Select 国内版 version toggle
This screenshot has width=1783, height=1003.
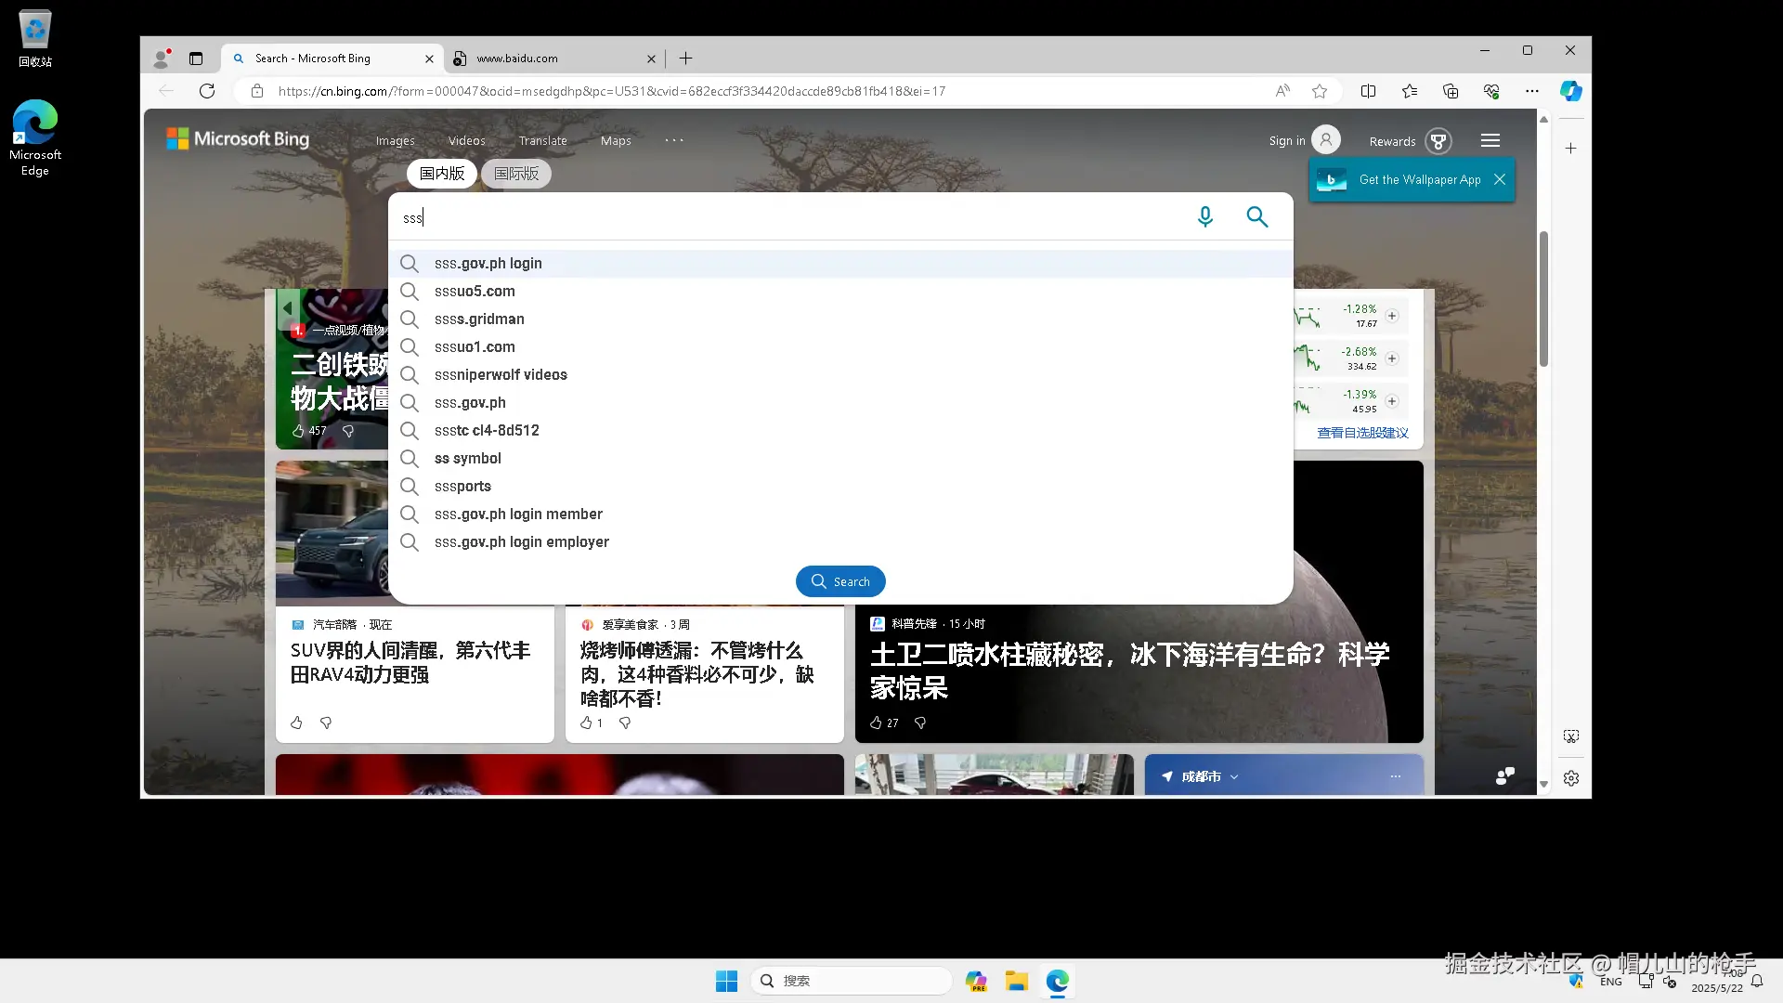pyautogui.click(x=442, y=174)
